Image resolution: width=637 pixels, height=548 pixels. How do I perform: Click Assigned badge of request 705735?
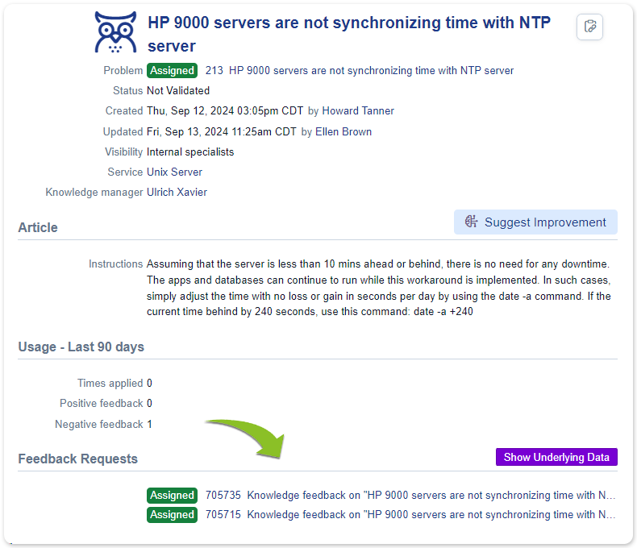(x=172, y=496)
